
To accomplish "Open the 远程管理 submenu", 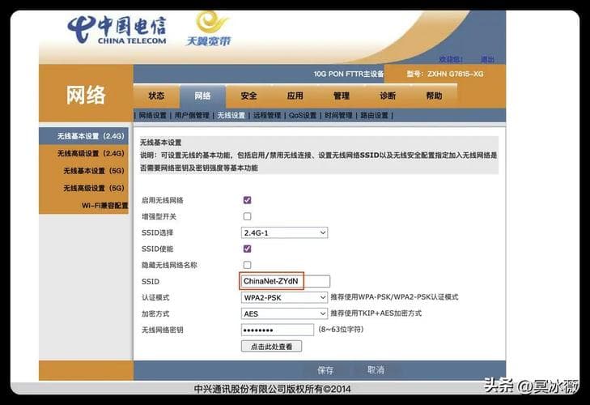I will pos(267,115).
